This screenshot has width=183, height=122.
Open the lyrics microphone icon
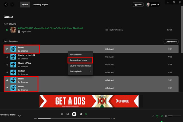point(153,116)
